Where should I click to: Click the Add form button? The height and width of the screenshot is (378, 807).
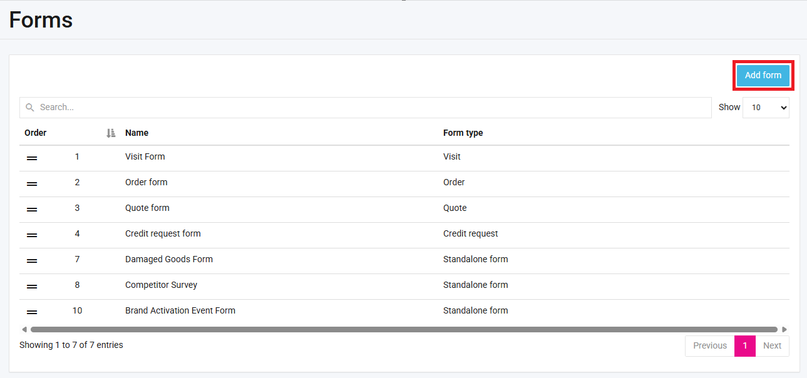pos(763,75)
